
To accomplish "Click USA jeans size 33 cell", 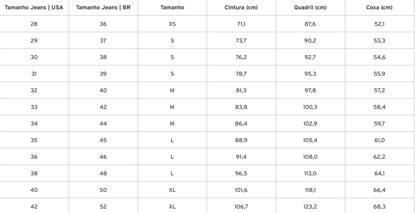I will tap(34, 107).
